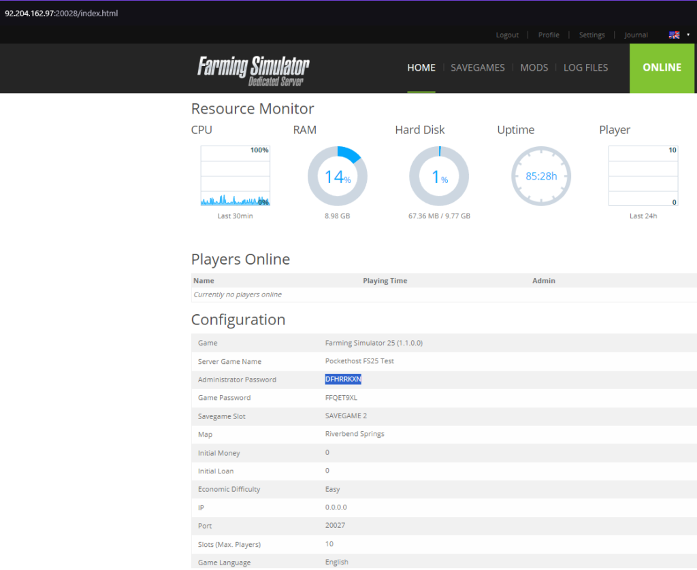This screenshot has width=697, height=570.
Task: Click the Player count graph
Action: [x=643, y=175]
